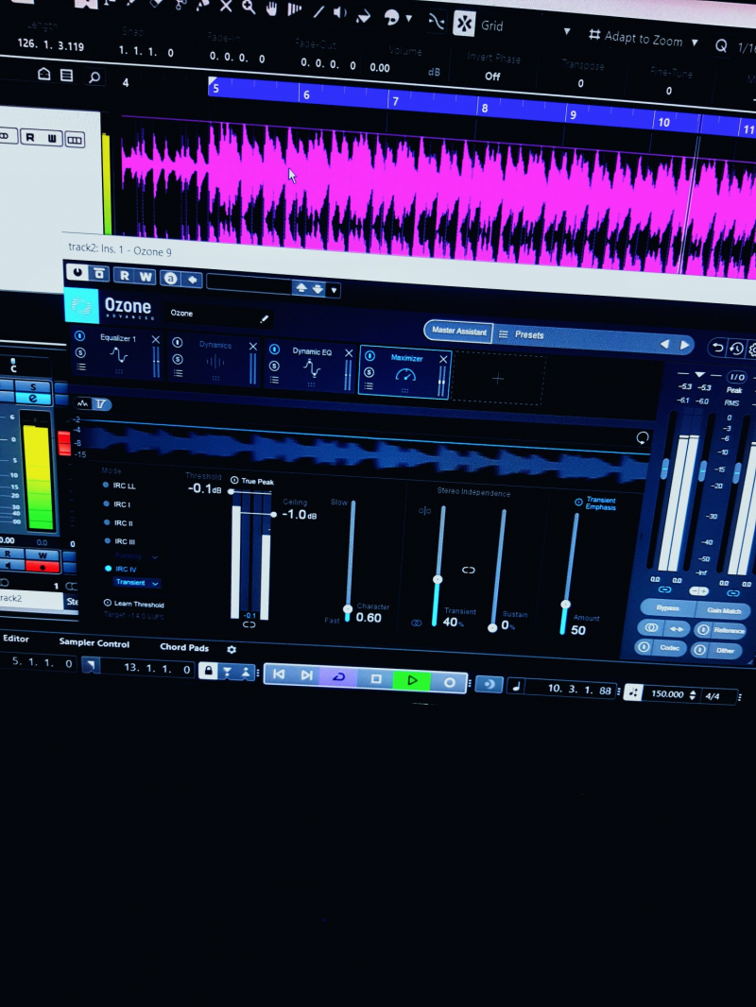Enable the True Peak limiting toggle

point(234,481)
